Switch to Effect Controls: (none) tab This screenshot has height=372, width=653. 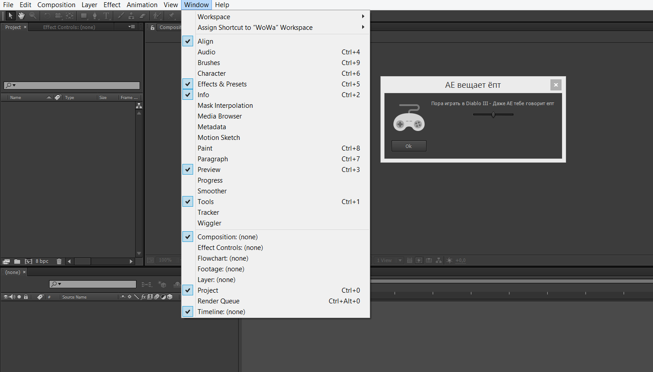(x=69, y=27)
